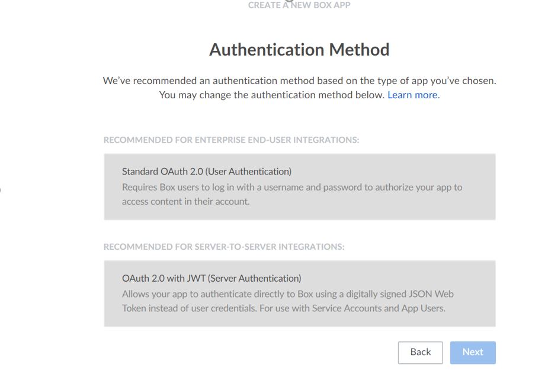Click the Server-to-Server Integrations section label
The width and height of the screenshot is (548, 371).
click(223, 247)
